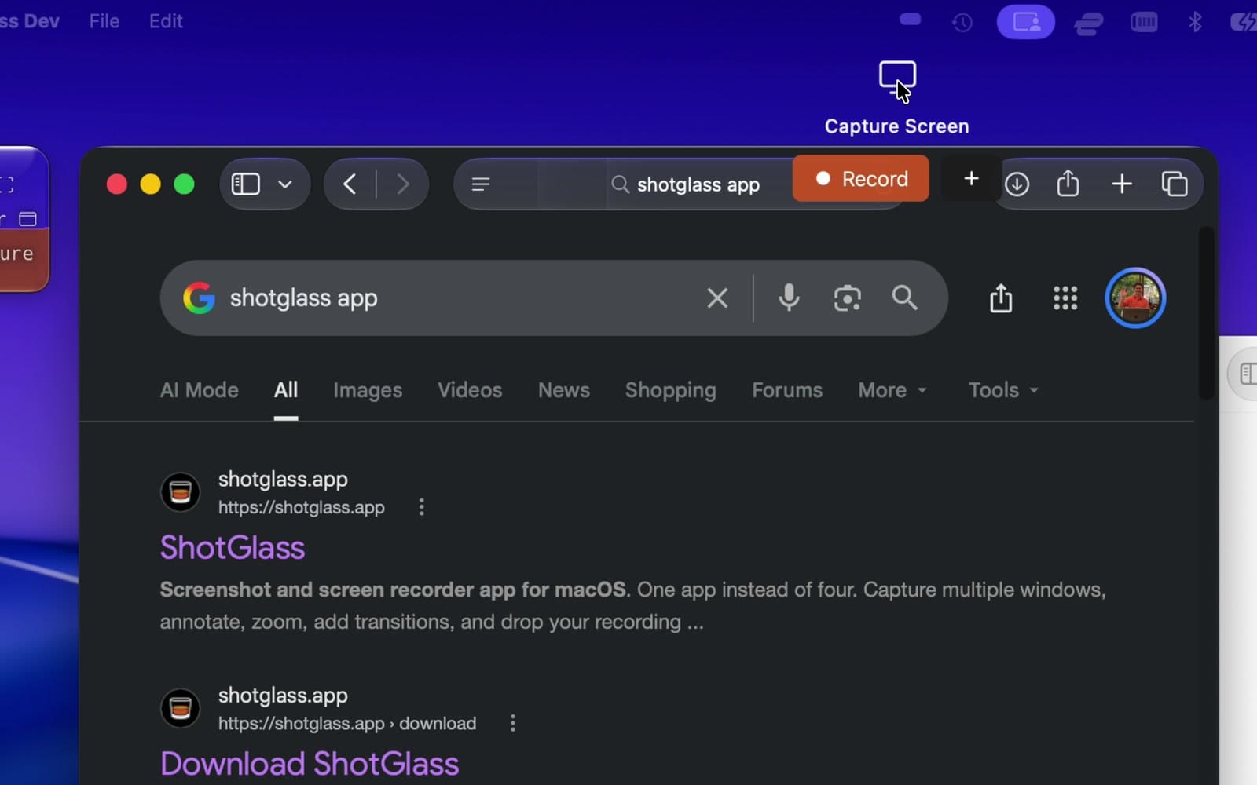
Task: Open a new Safari tab
Action: click(1122, 184)
